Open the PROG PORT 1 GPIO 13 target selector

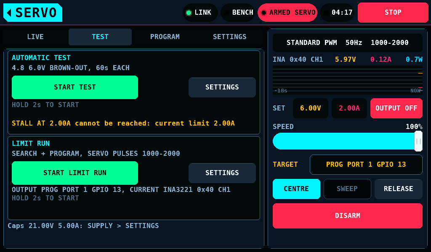366,165
